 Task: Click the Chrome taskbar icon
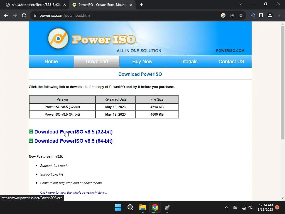coord(155,207)
